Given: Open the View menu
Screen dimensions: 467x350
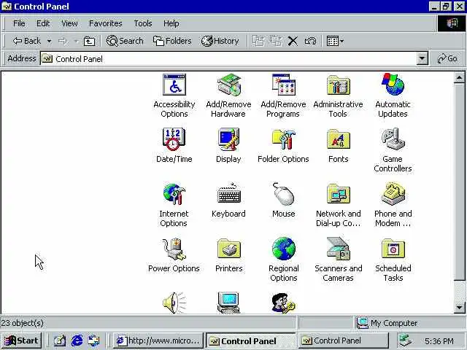Looking at the screenshot, I should point(69,23).
